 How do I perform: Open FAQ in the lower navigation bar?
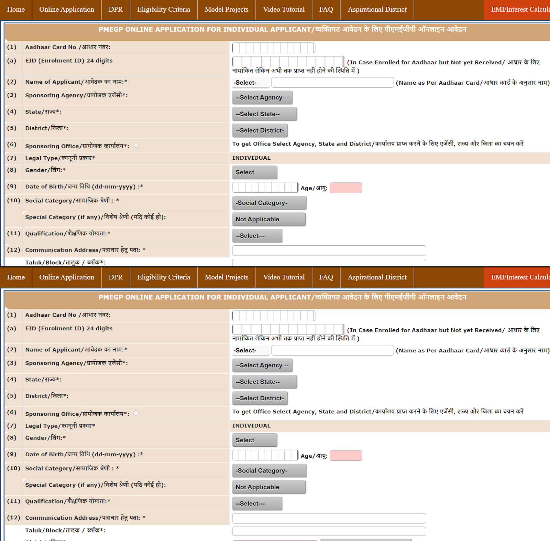(x=326, y=277)
